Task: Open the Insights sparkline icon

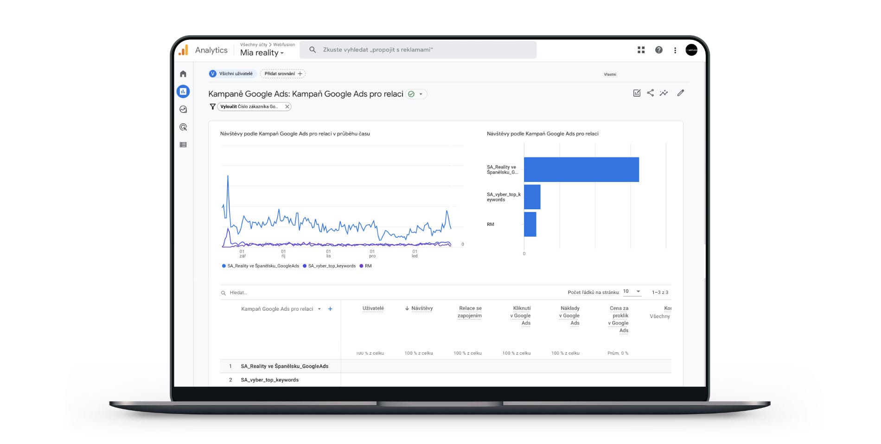Action: [x=664, y=93]
